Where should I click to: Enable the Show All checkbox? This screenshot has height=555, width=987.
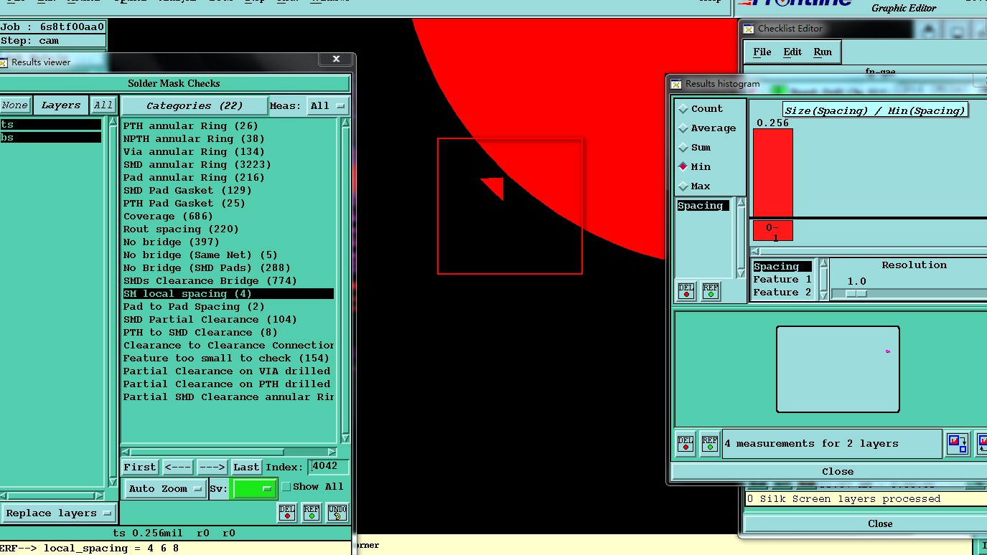click(x=286, y=487)
